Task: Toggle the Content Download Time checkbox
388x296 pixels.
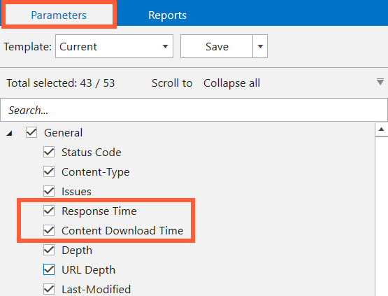Action: pyautogui.click(x=49, y=230)
